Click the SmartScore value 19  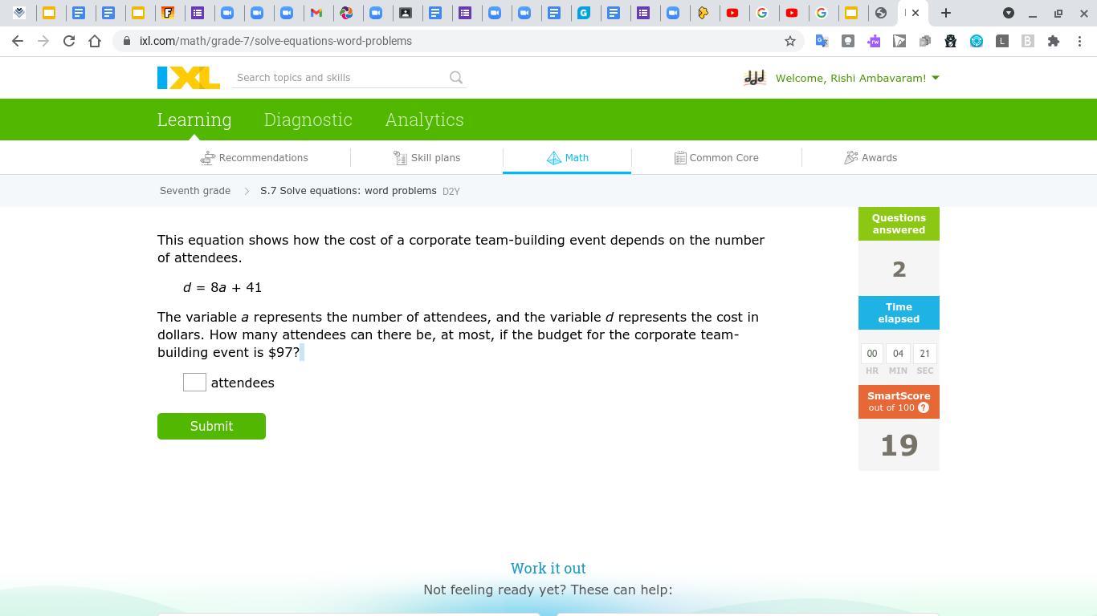click(x=899, y=446)
